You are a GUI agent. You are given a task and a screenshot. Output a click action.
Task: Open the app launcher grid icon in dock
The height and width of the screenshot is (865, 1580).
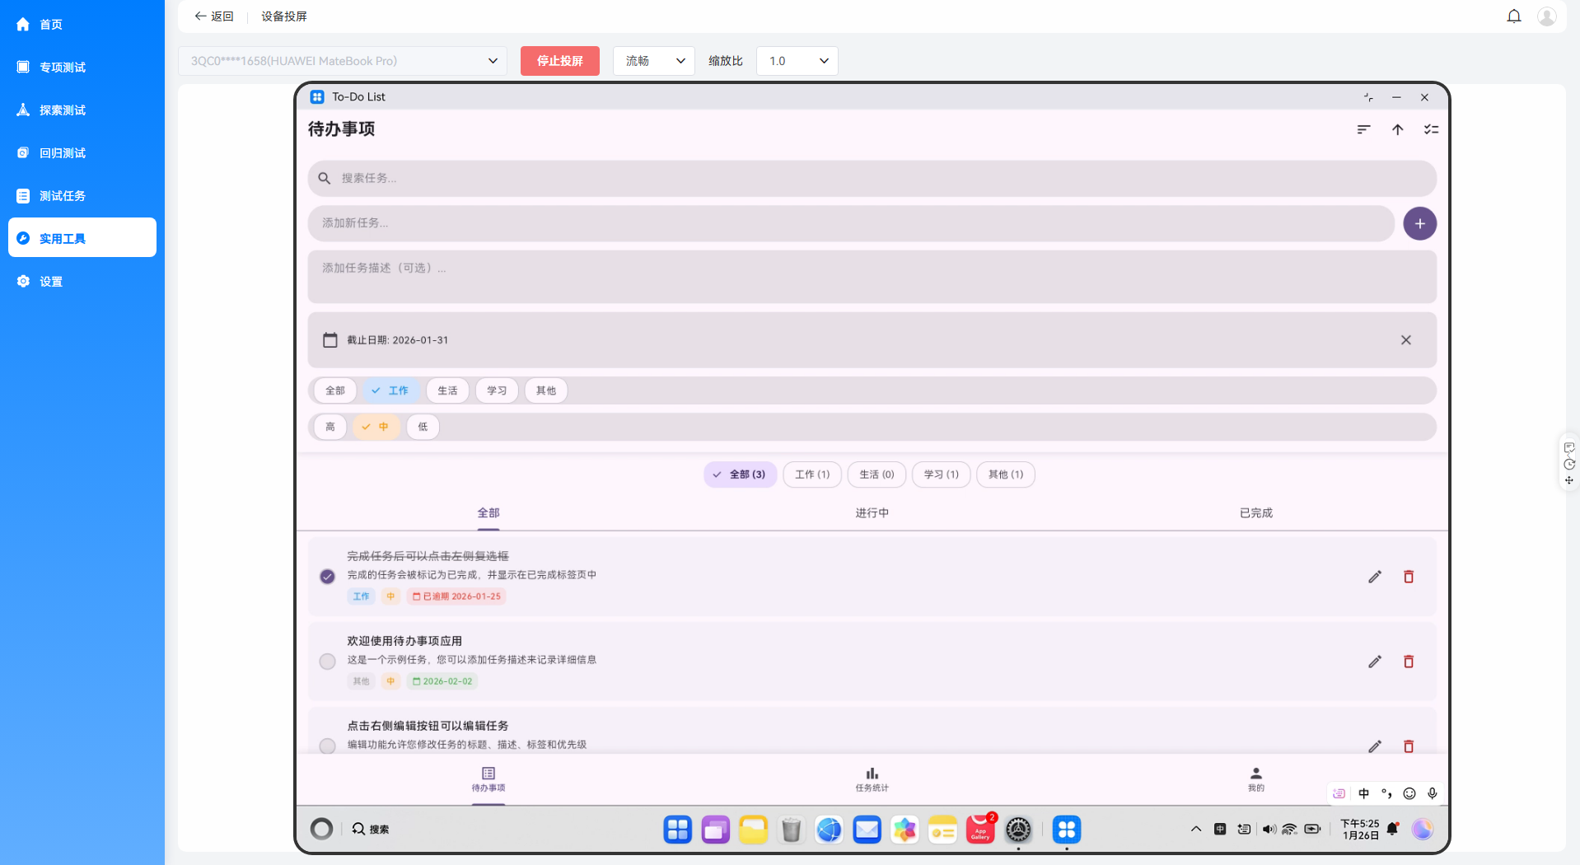click(x=677, y=830)
